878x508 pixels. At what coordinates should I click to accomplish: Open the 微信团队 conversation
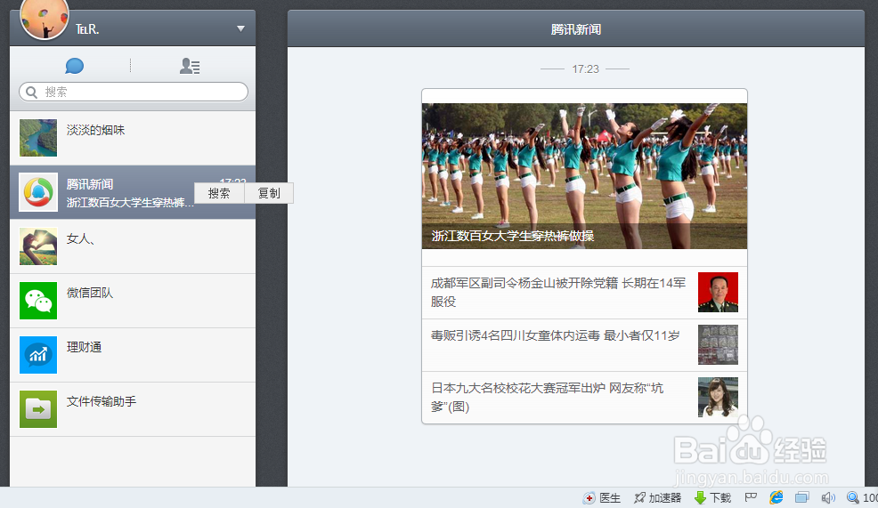[x=133, y=301]
